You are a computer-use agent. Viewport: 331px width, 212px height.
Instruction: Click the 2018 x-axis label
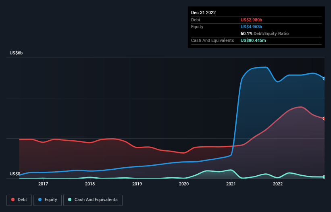(x=90, y=184)
